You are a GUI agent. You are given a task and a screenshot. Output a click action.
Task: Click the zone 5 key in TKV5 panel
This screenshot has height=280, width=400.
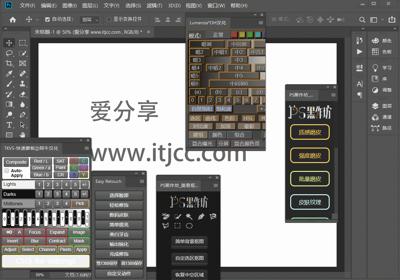point(46,218)
